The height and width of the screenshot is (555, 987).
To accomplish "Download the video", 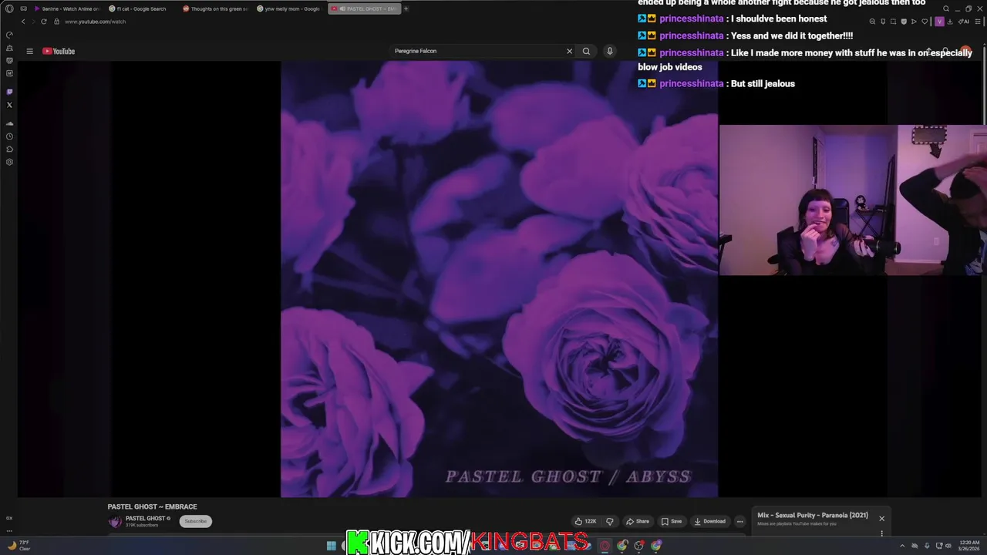I will pos(710,521).
